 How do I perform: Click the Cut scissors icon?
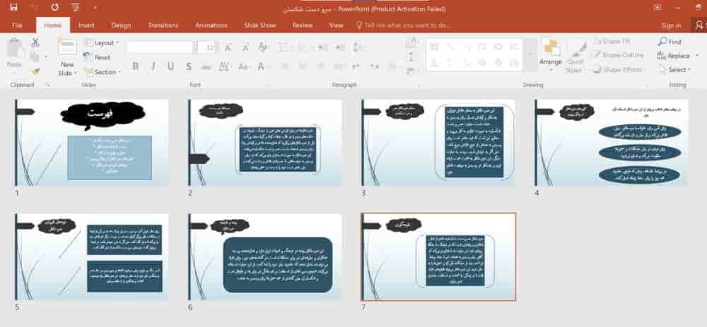point(35,42)
